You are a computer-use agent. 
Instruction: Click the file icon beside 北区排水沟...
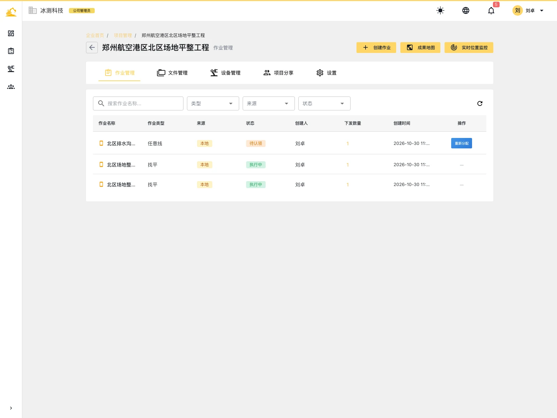pos(101,143)
